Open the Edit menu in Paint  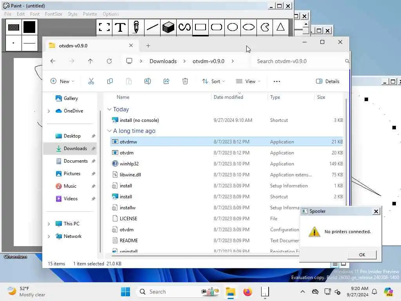[x=21, y=14]
